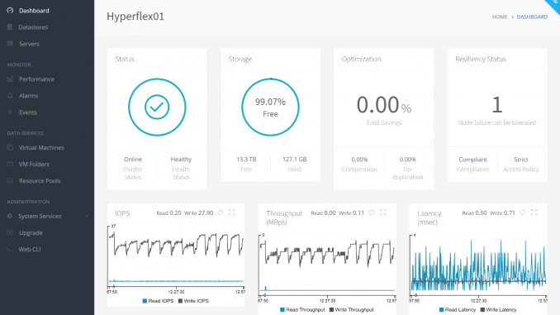Image resolution: width=560 pixels, height=315 pixels.
Task: Click the Datastores icon in sidebar
Action: coord(10,26)
